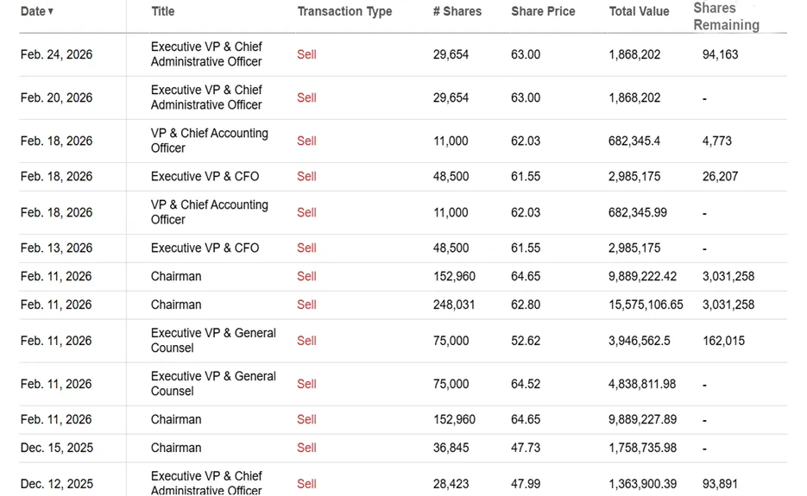807x496 pixels.
Task: Sort table by Transaction Type header
Action: coord(344,11)
